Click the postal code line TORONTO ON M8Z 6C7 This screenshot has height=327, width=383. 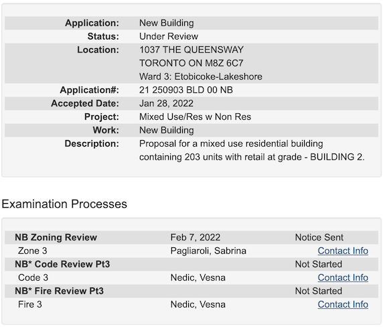coord(191,63)
